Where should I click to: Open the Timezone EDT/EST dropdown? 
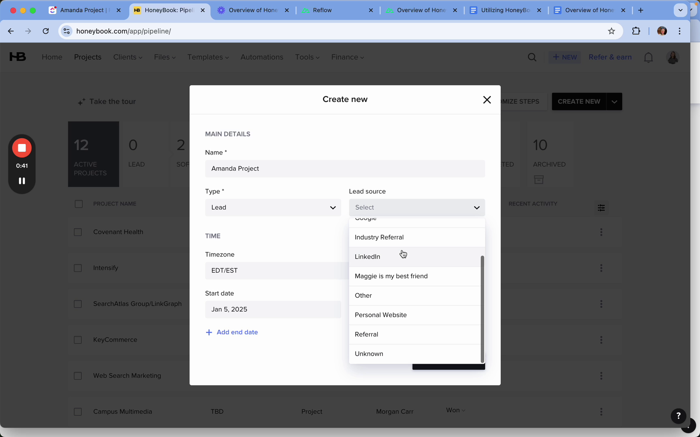277,271
